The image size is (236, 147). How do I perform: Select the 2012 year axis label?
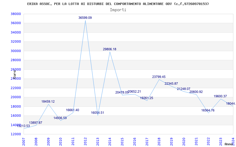(85, 141)
